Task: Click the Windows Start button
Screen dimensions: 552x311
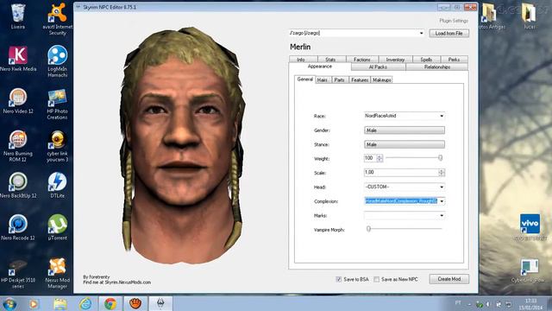Action: coord(9,303)
